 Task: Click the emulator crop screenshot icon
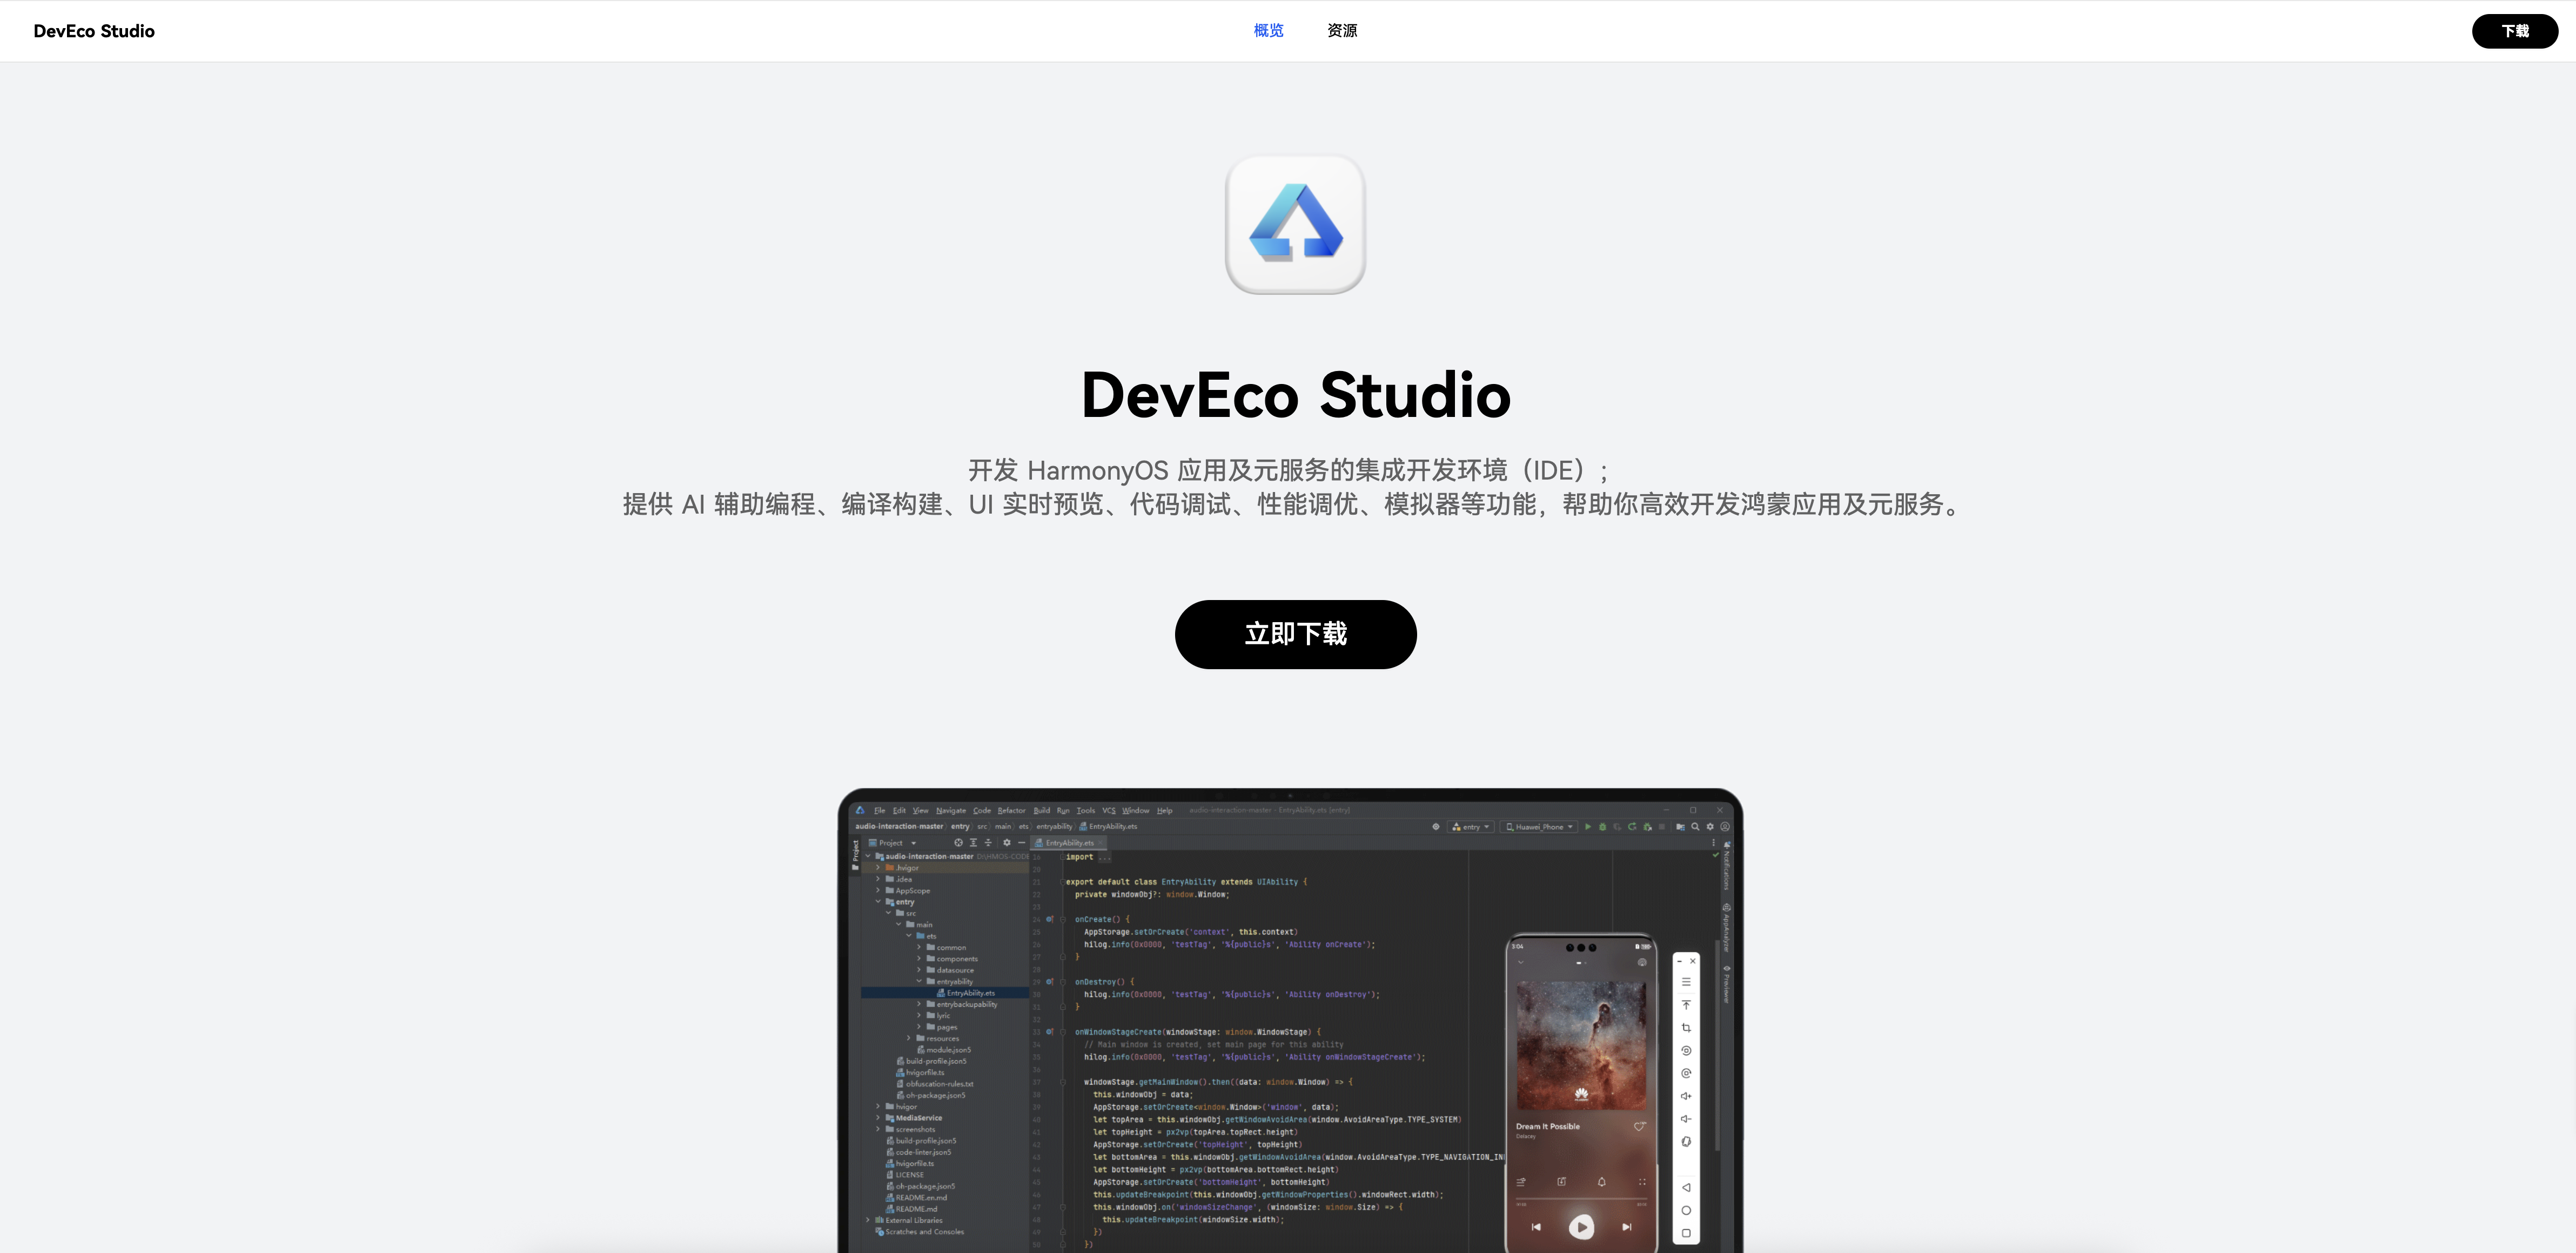coord(1686,1028)
